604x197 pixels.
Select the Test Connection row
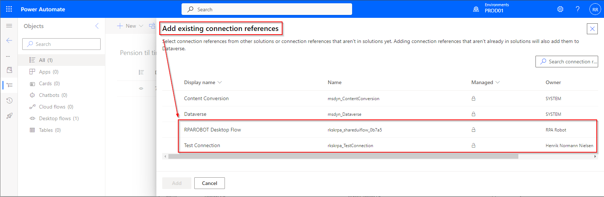pos(380,145)
